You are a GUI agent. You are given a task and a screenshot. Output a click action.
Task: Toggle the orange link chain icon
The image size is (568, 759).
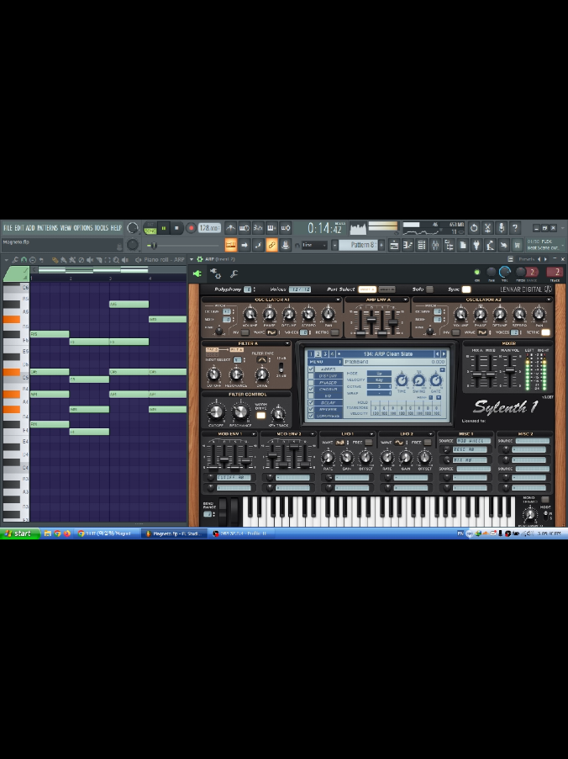pos(271,245)
